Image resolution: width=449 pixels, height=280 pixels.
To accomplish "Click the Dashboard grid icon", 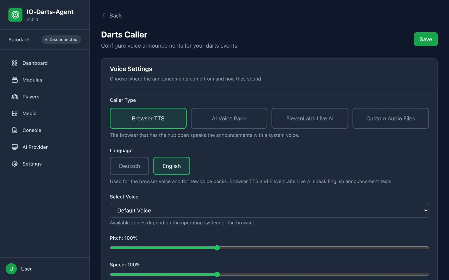I will tap(15, 63).
